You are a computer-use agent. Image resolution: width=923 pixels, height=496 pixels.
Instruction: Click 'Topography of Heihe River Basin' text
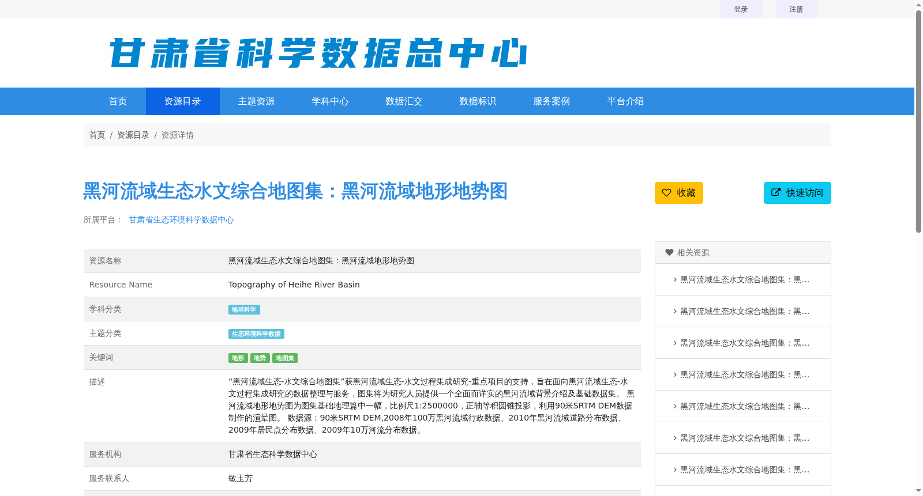click(x=294, y=285)
